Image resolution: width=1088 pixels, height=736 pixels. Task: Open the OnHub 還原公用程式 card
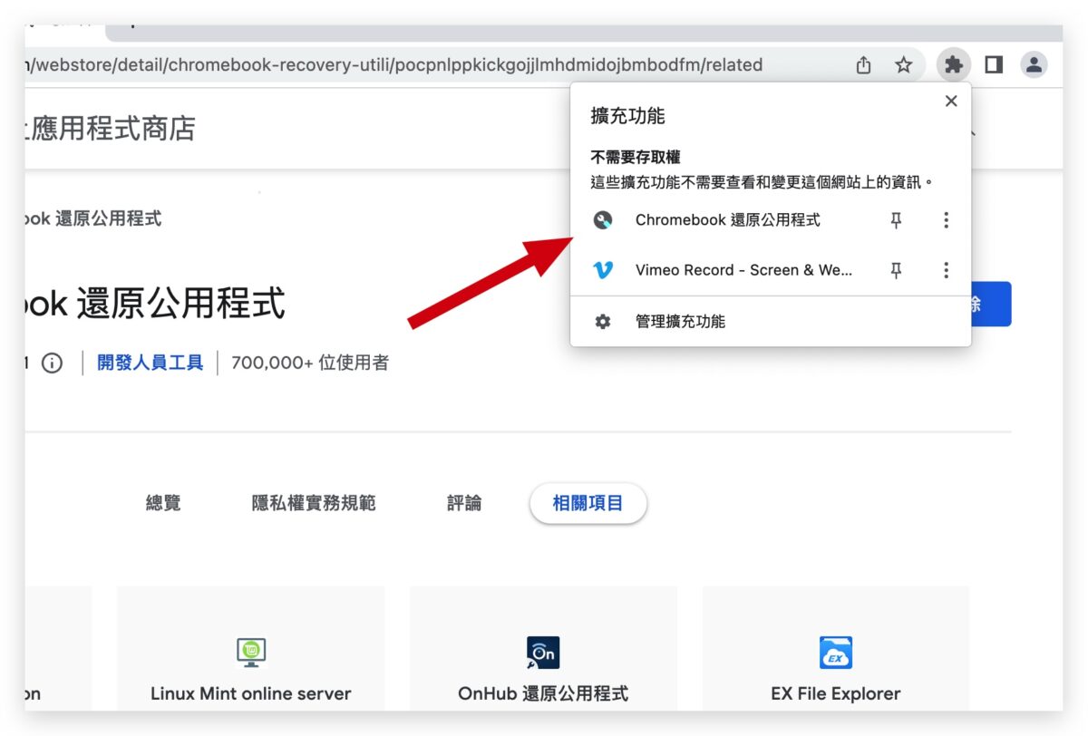pos(543,648)
